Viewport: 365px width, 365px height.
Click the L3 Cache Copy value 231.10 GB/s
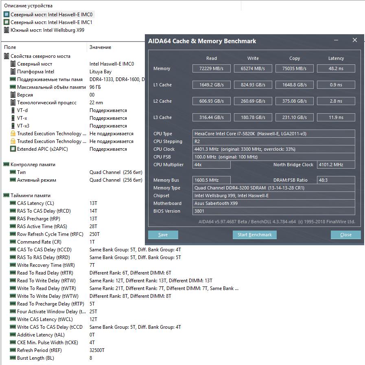[x=295, y=117]
